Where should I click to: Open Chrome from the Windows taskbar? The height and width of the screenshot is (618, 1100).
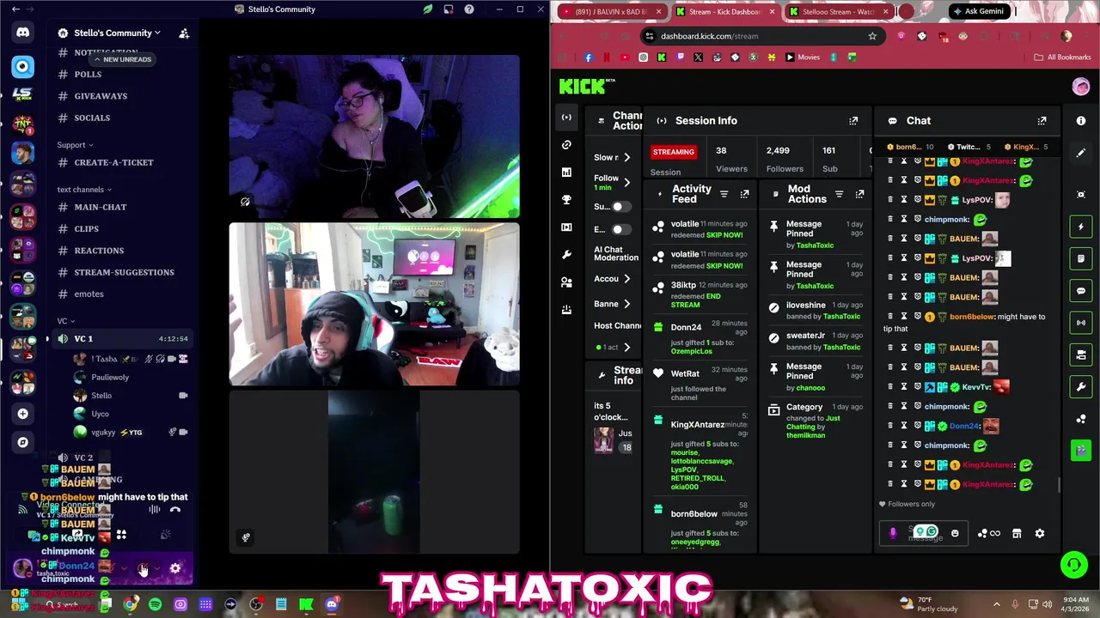(x=130, y=605)
